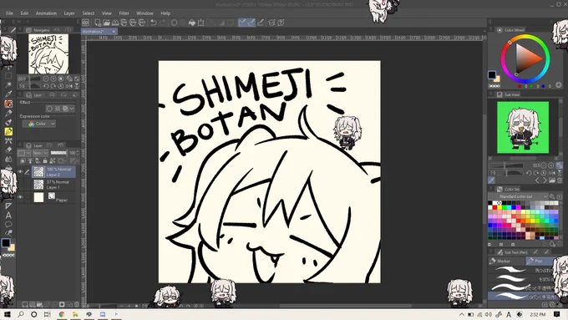Select the Pencil tool below the Pen
Screen dimensions: 568x320
point(8,113)
